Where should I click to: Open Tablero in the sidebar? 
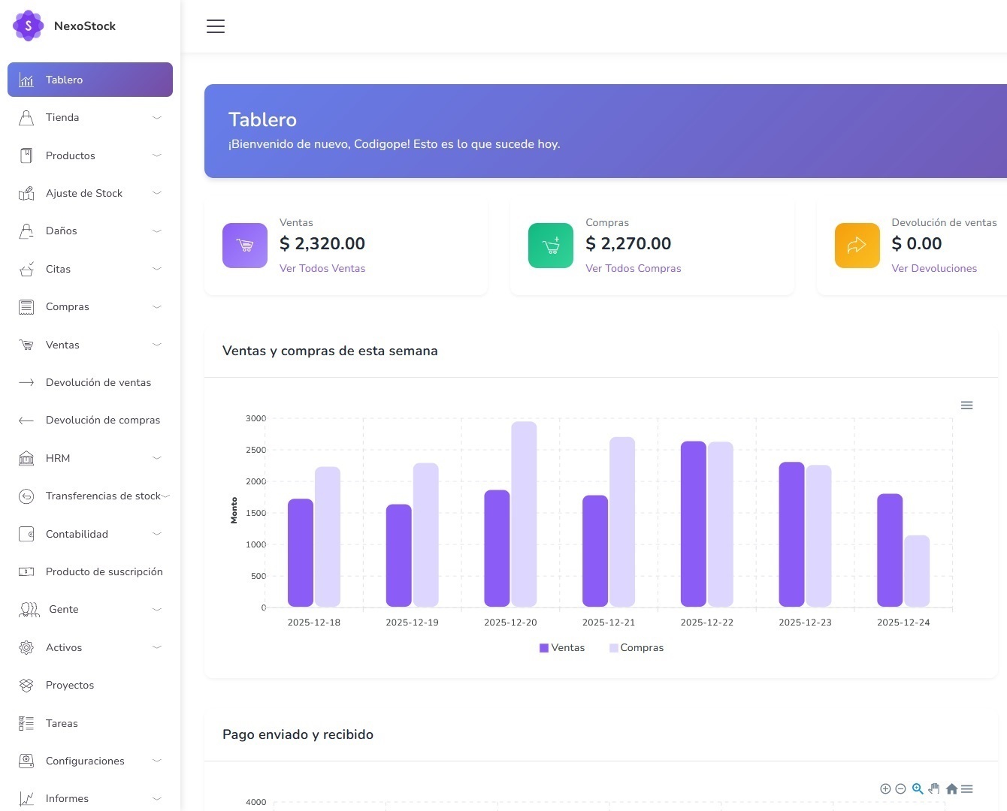coord(90,80)
